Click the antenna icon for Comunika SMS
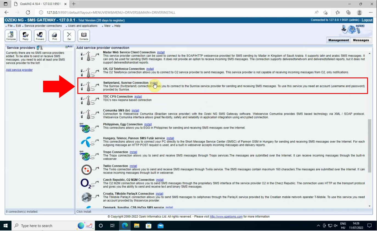This screenshot has height=231, width=377. [90, 114]
